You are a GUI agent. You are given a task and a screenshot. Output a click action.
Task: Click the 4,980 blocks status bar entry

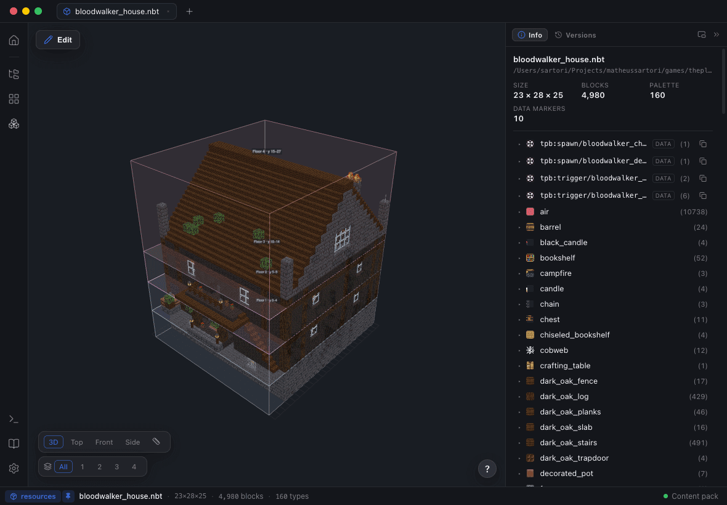click(x=241, y=496)
